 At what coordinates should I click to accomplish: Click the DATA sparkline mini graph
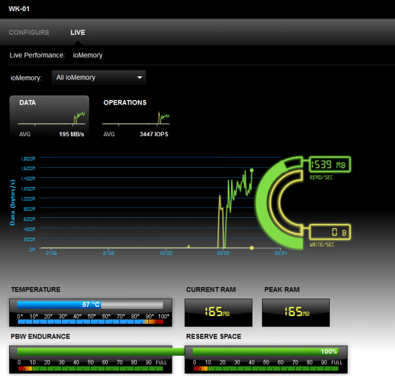[80, 117]
